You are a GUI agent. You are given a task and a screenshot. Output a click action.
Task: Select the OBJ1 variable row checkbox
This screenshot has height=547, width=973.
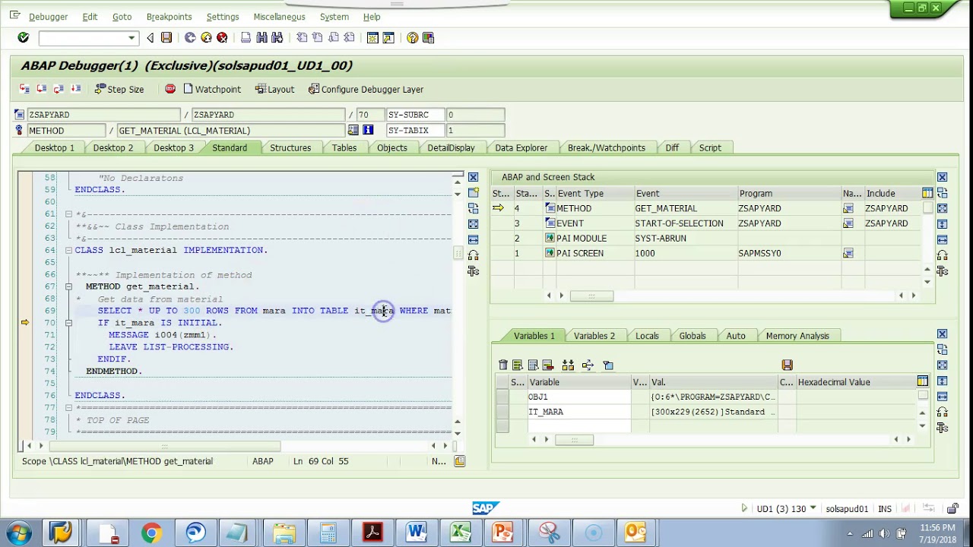[502, 397]
